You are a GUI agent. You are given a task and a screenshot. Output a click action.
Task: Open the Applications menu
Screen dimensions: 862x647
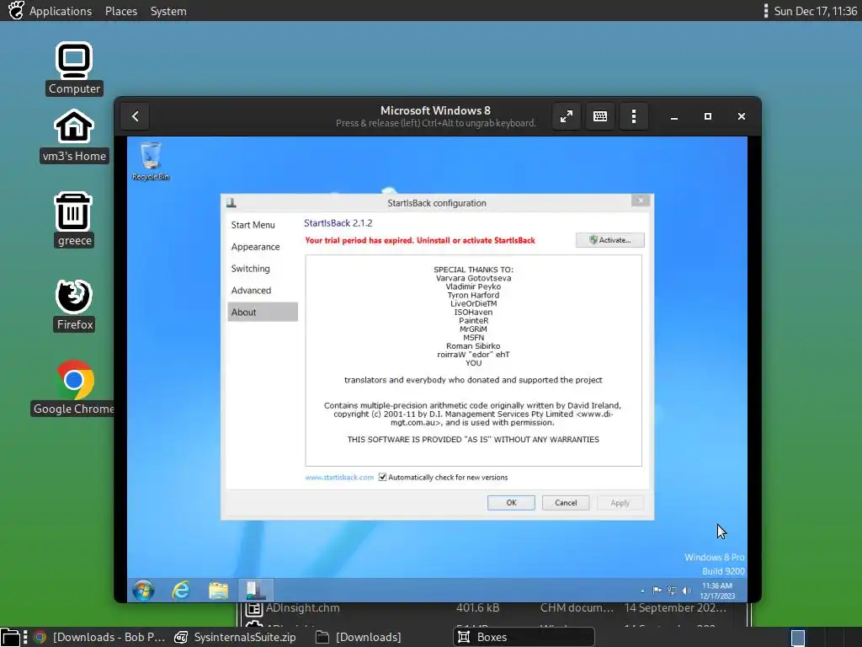61,11
